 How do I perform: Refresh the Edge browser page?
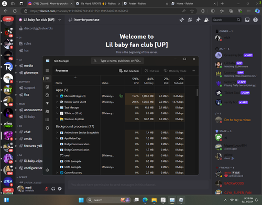[x=15, y=11]
